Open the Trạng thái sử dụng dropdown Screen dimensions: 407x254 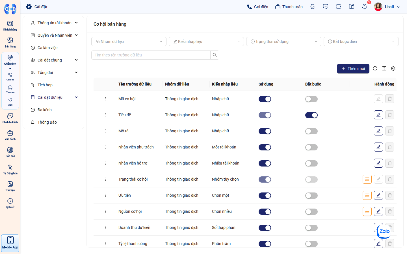(284, 41)
